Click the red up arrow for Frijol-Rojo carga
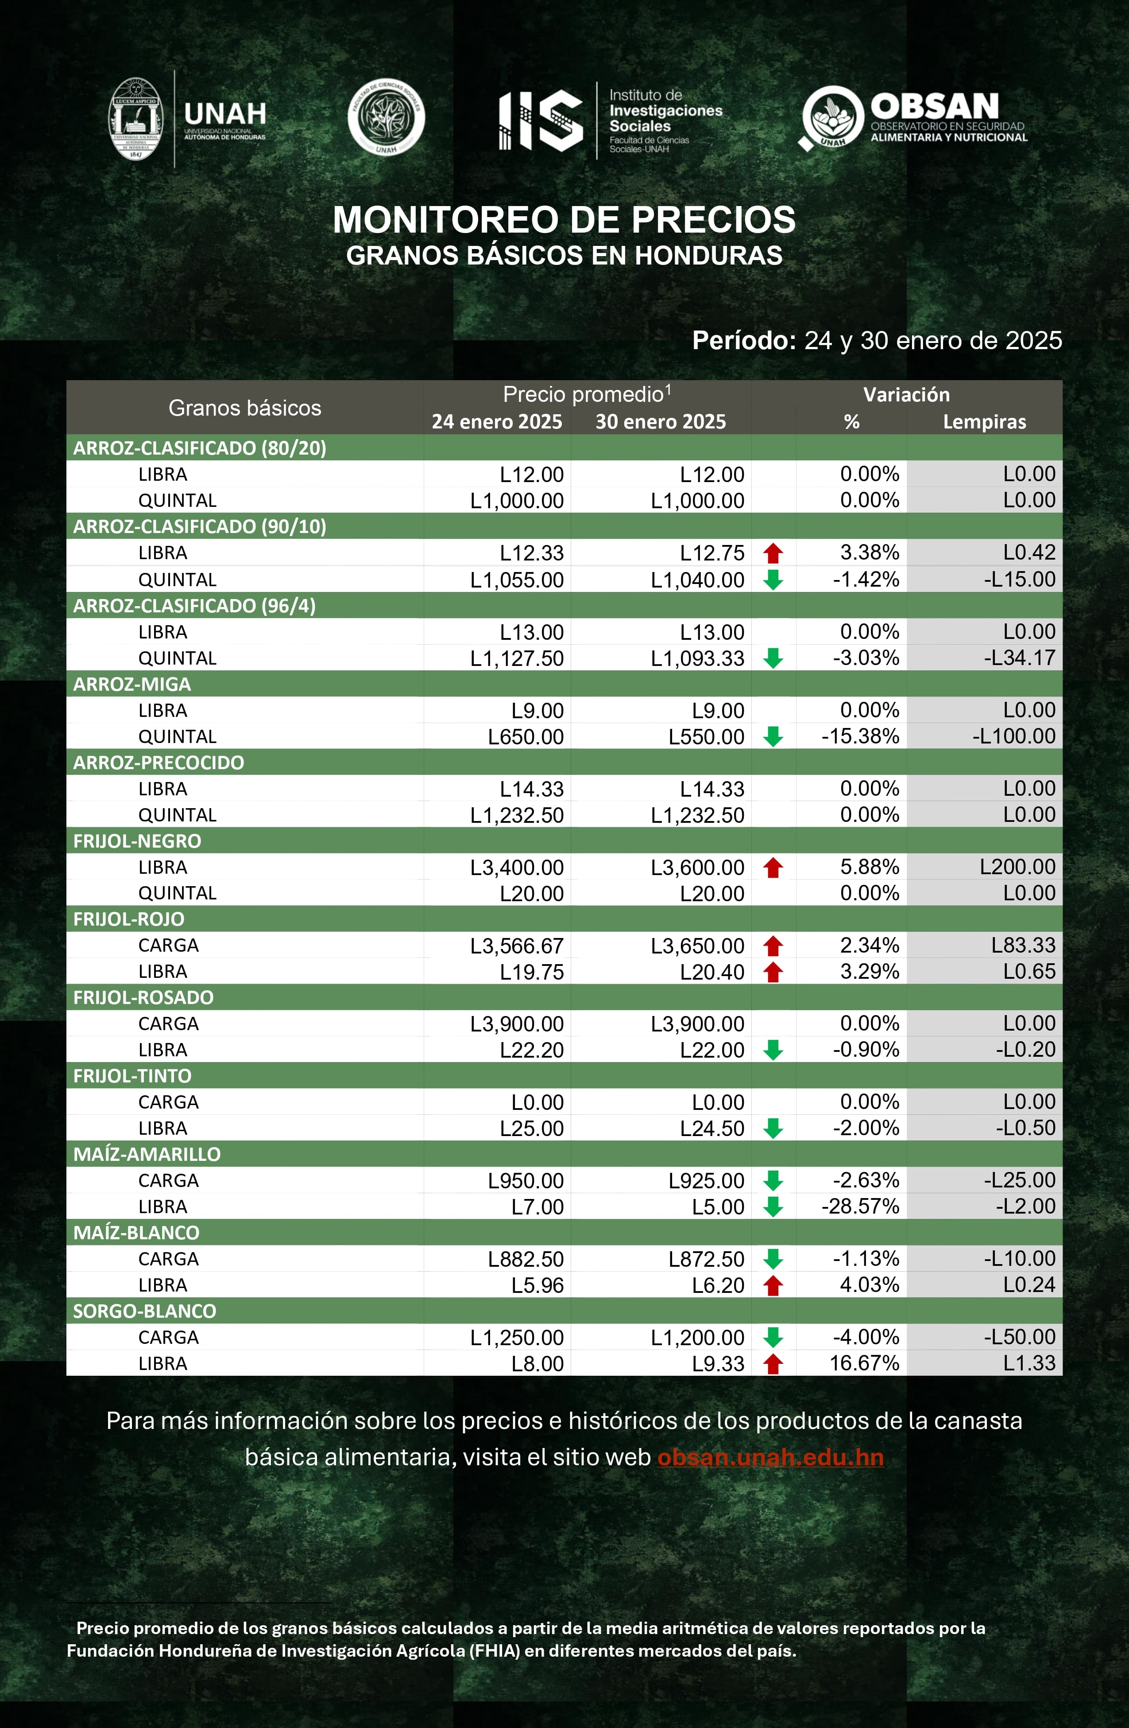This screenshot has width=1129, height=1728. [773, 946]
